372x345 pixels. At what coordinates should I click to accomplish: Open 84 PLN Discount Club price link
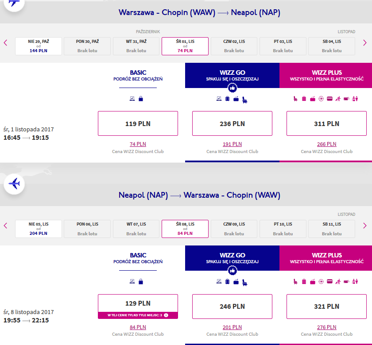(x=138, y=327)
